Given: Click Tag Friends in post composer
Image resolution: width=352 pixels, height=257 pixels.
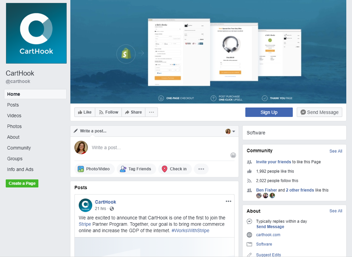Looking at the screenshot, I should pyautogui.click(x=136, y=169).
